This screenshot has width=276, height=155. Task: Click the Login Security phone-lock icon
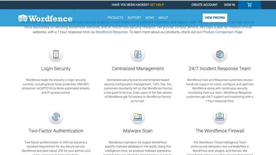click(56, 55)
